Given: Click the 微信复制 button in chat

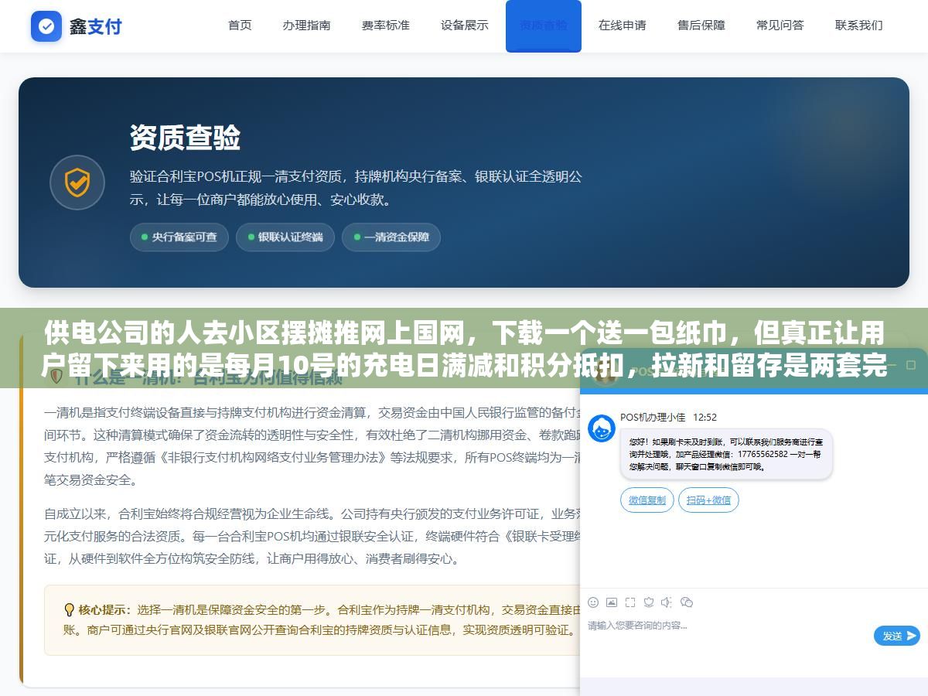Looking at the screenshot, I should (647, 500).
